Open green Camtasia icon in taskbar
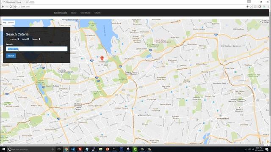 135,149
